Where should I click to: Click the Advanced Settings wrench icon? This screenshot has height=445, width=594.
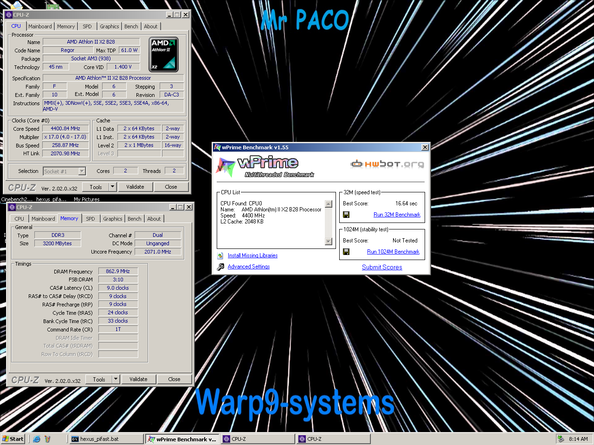(220, 267)
